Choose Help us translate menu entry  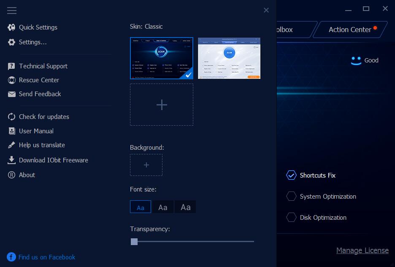[x=42, y=145]
